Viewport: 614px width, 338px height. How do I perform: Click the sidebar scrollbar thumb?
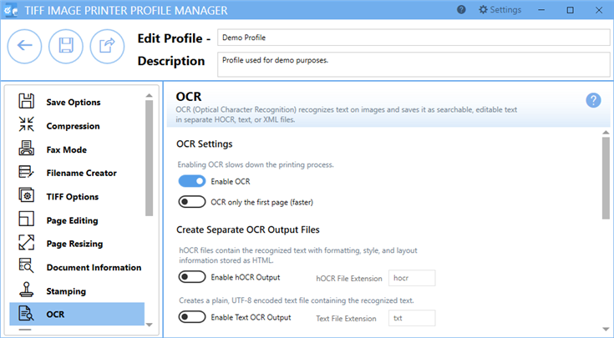click(x=149, y=158)
